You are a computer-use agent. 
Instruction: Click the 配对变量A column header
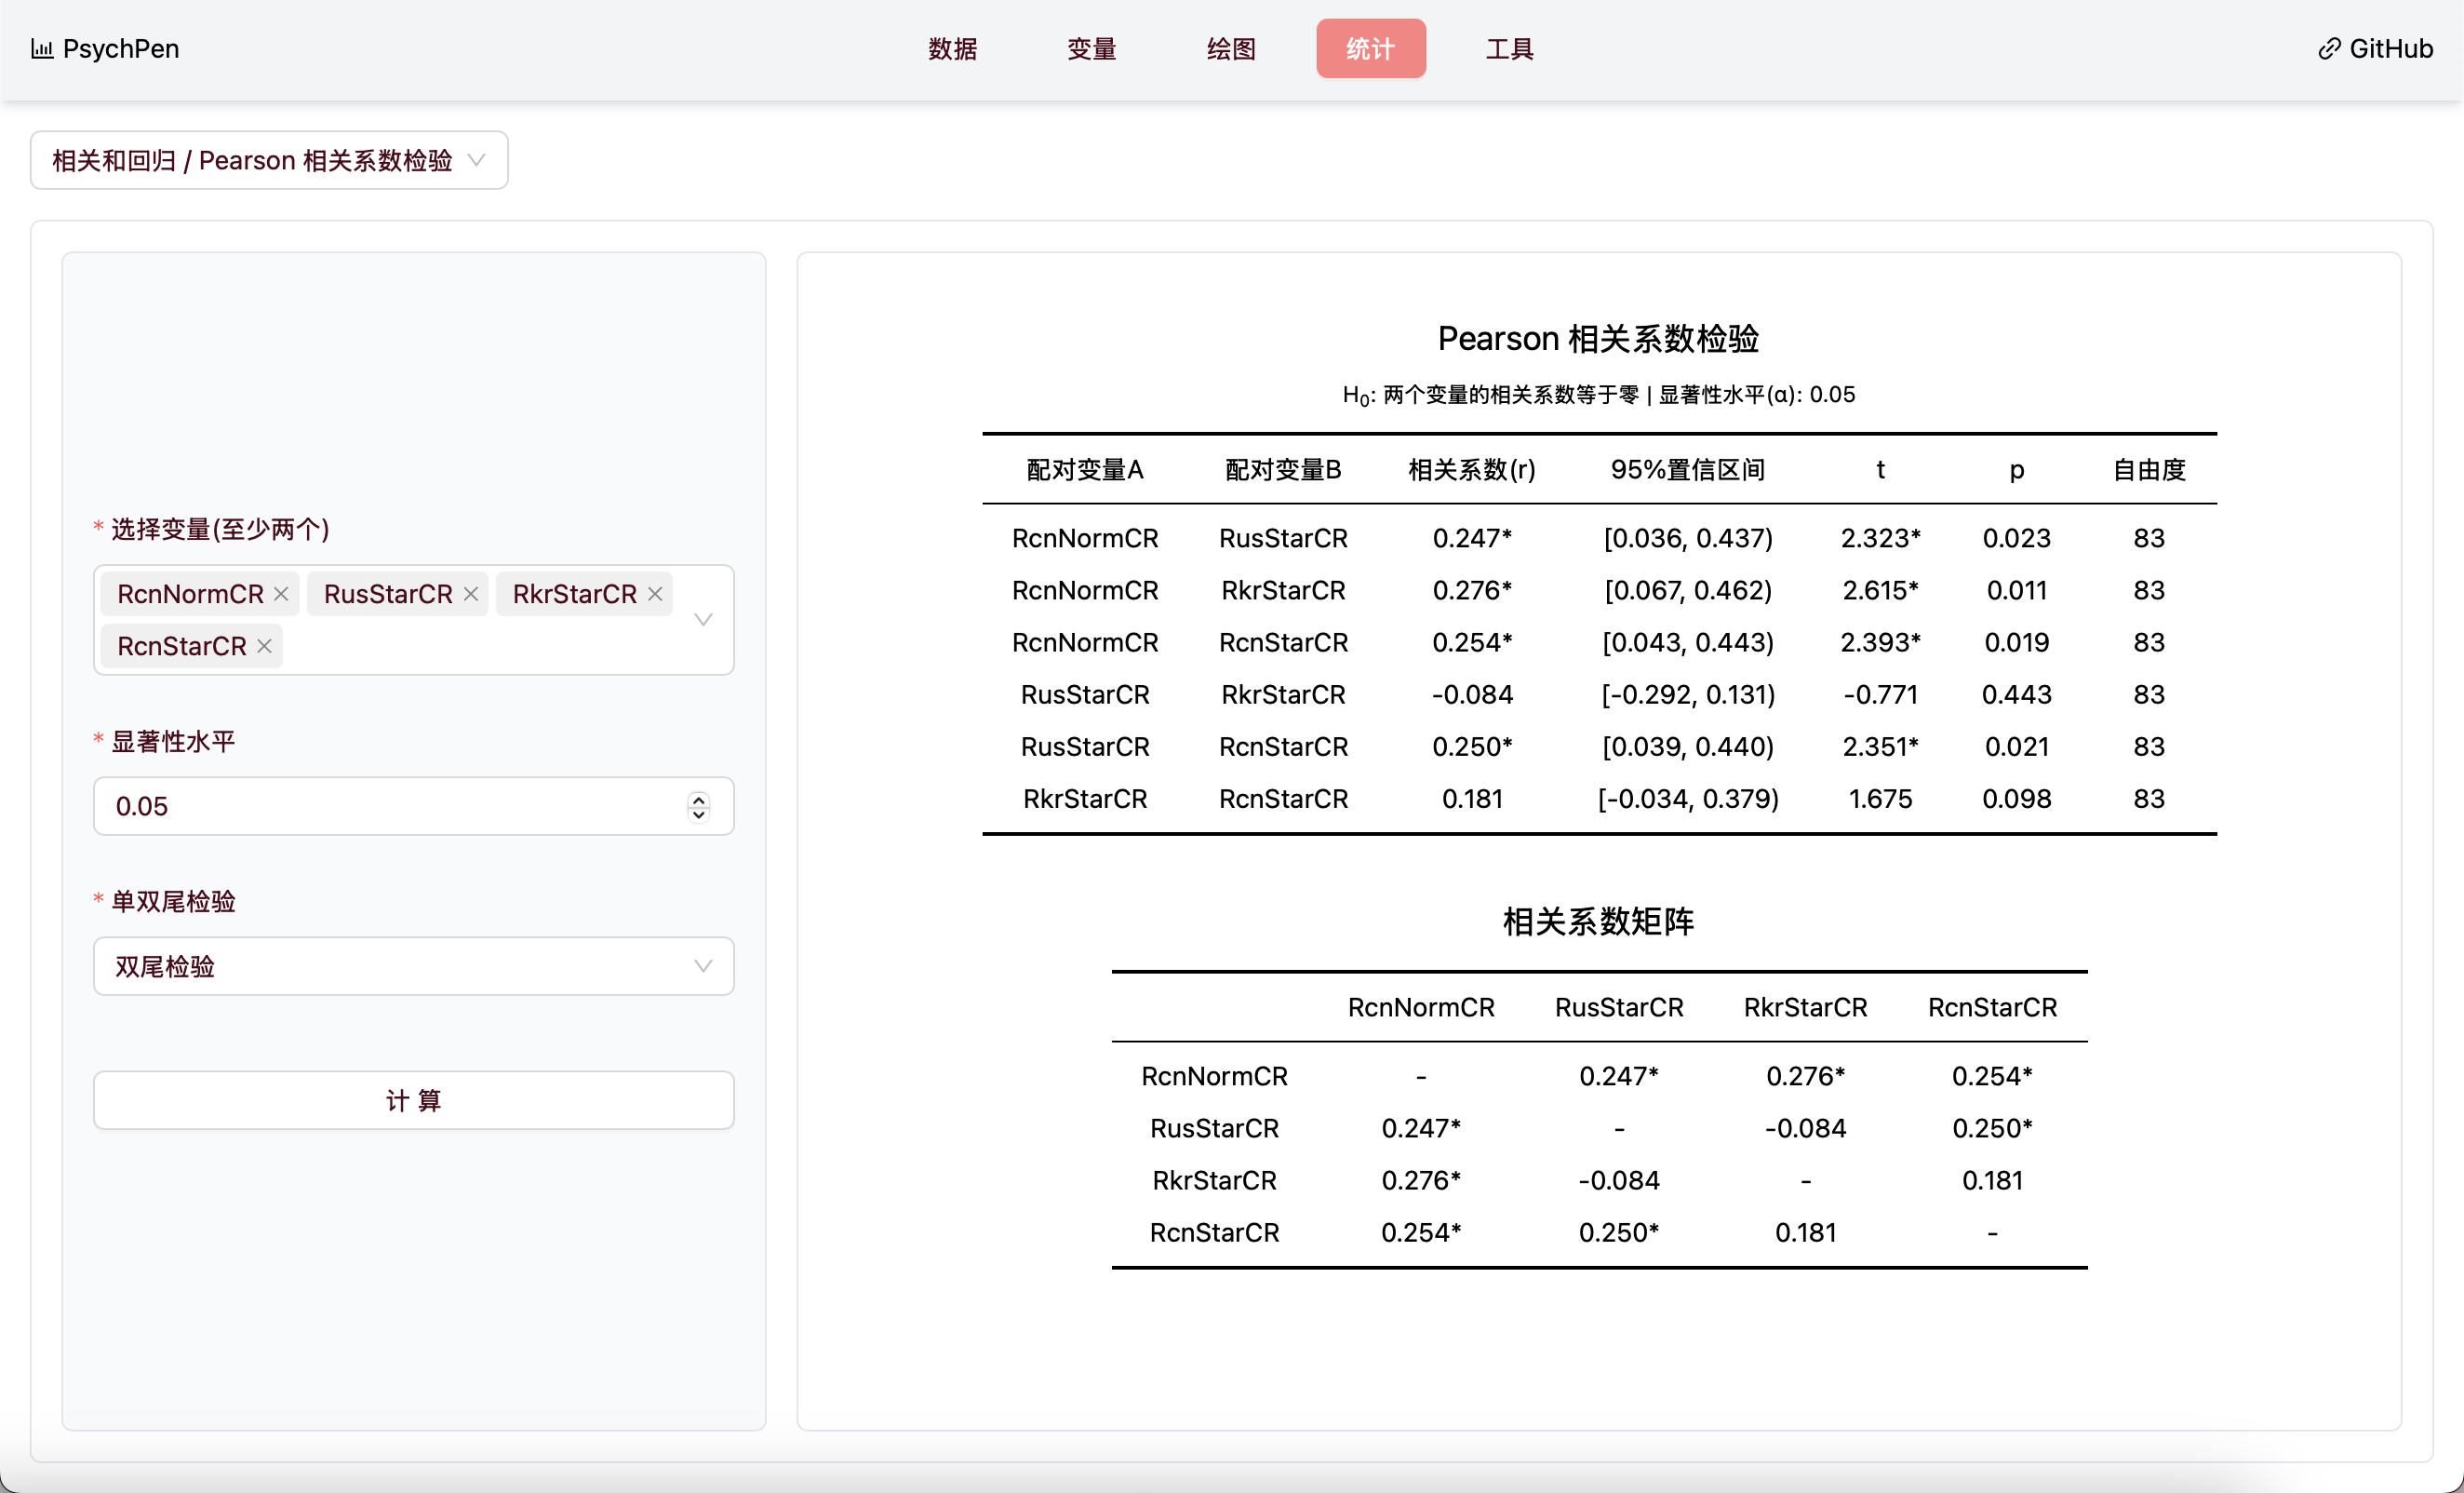pyautogui.click(x=1085, y=469)
